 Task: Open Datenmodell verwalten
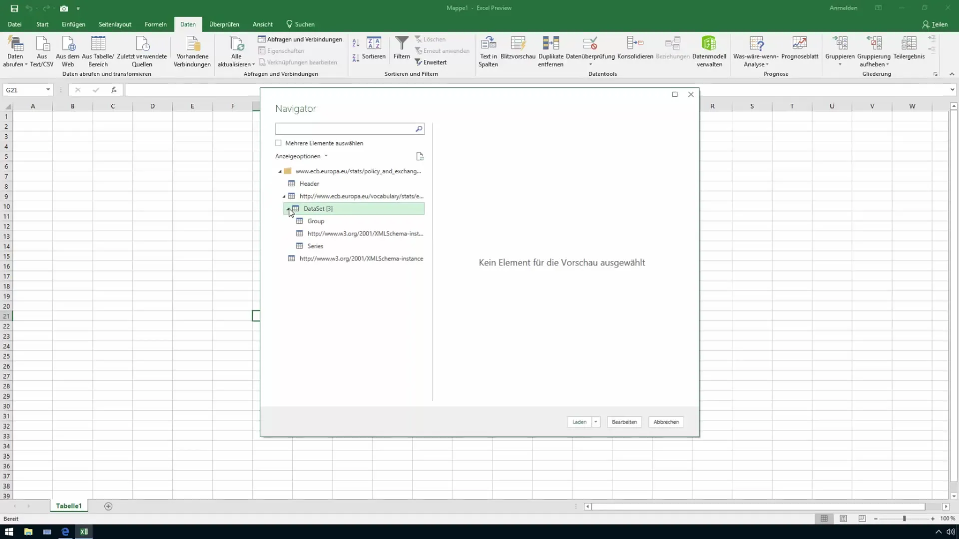[709, 51]
